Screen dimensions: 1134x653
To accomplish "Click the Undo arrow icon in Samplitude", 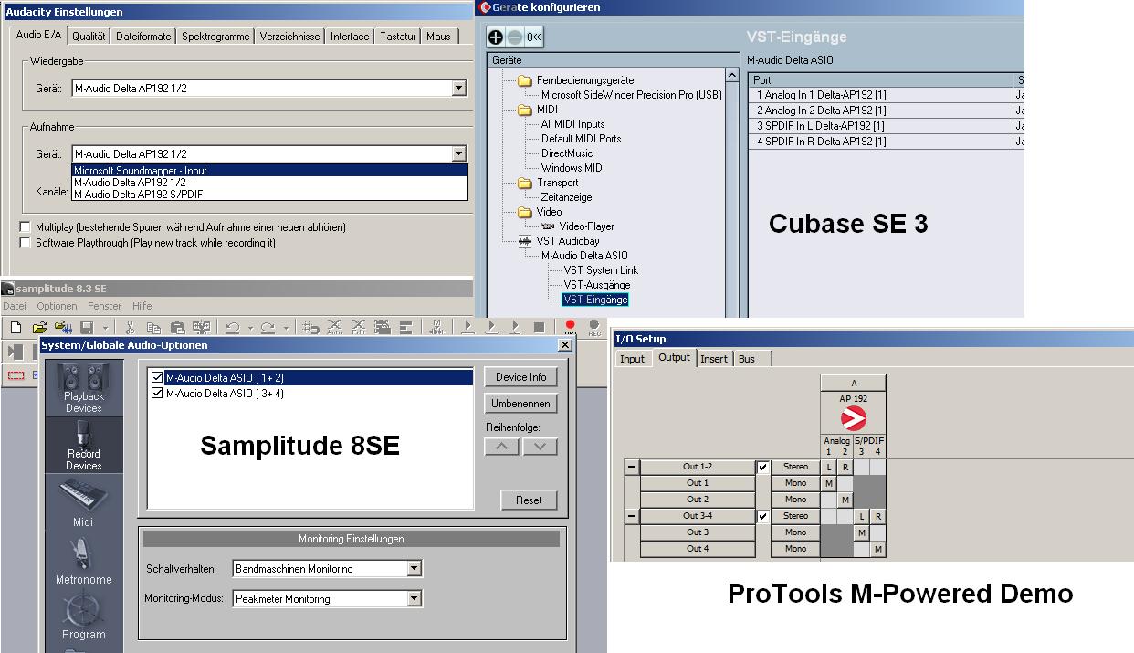I will point(232,328).
